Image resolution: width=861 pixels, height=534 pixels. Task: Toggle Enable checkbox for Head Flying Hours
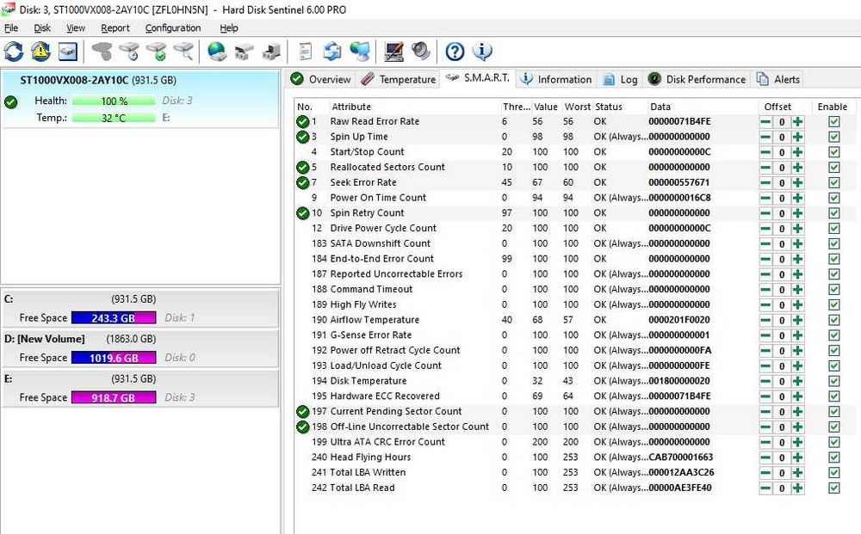coord(834,457)
